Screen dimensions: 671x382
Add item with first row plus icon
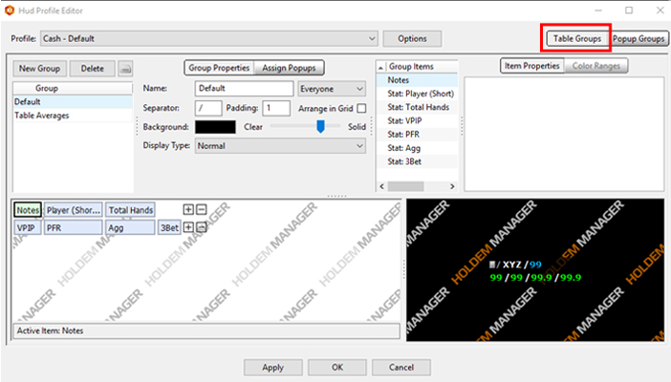(188, 209)
